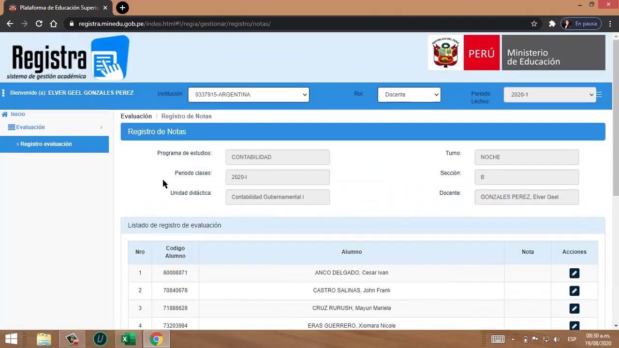Click the En pausa profile button

(581, 23)
